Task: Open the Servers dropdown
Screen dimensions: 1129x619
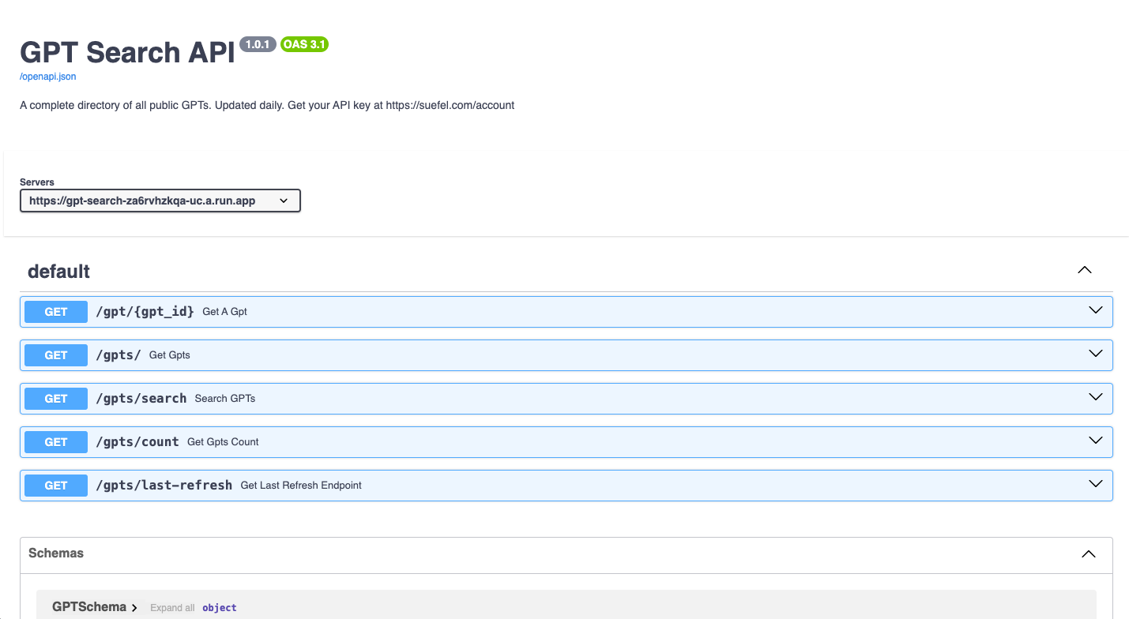Action: pos(160,201)
